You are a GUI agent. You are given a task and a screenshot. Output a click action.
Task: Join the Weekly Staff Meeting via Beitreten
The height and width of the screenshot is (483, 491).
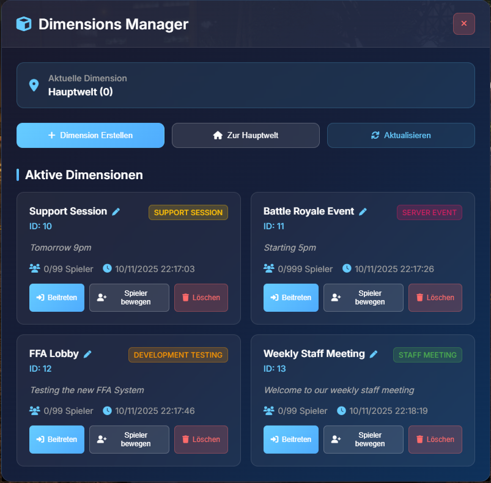[291, 440]
